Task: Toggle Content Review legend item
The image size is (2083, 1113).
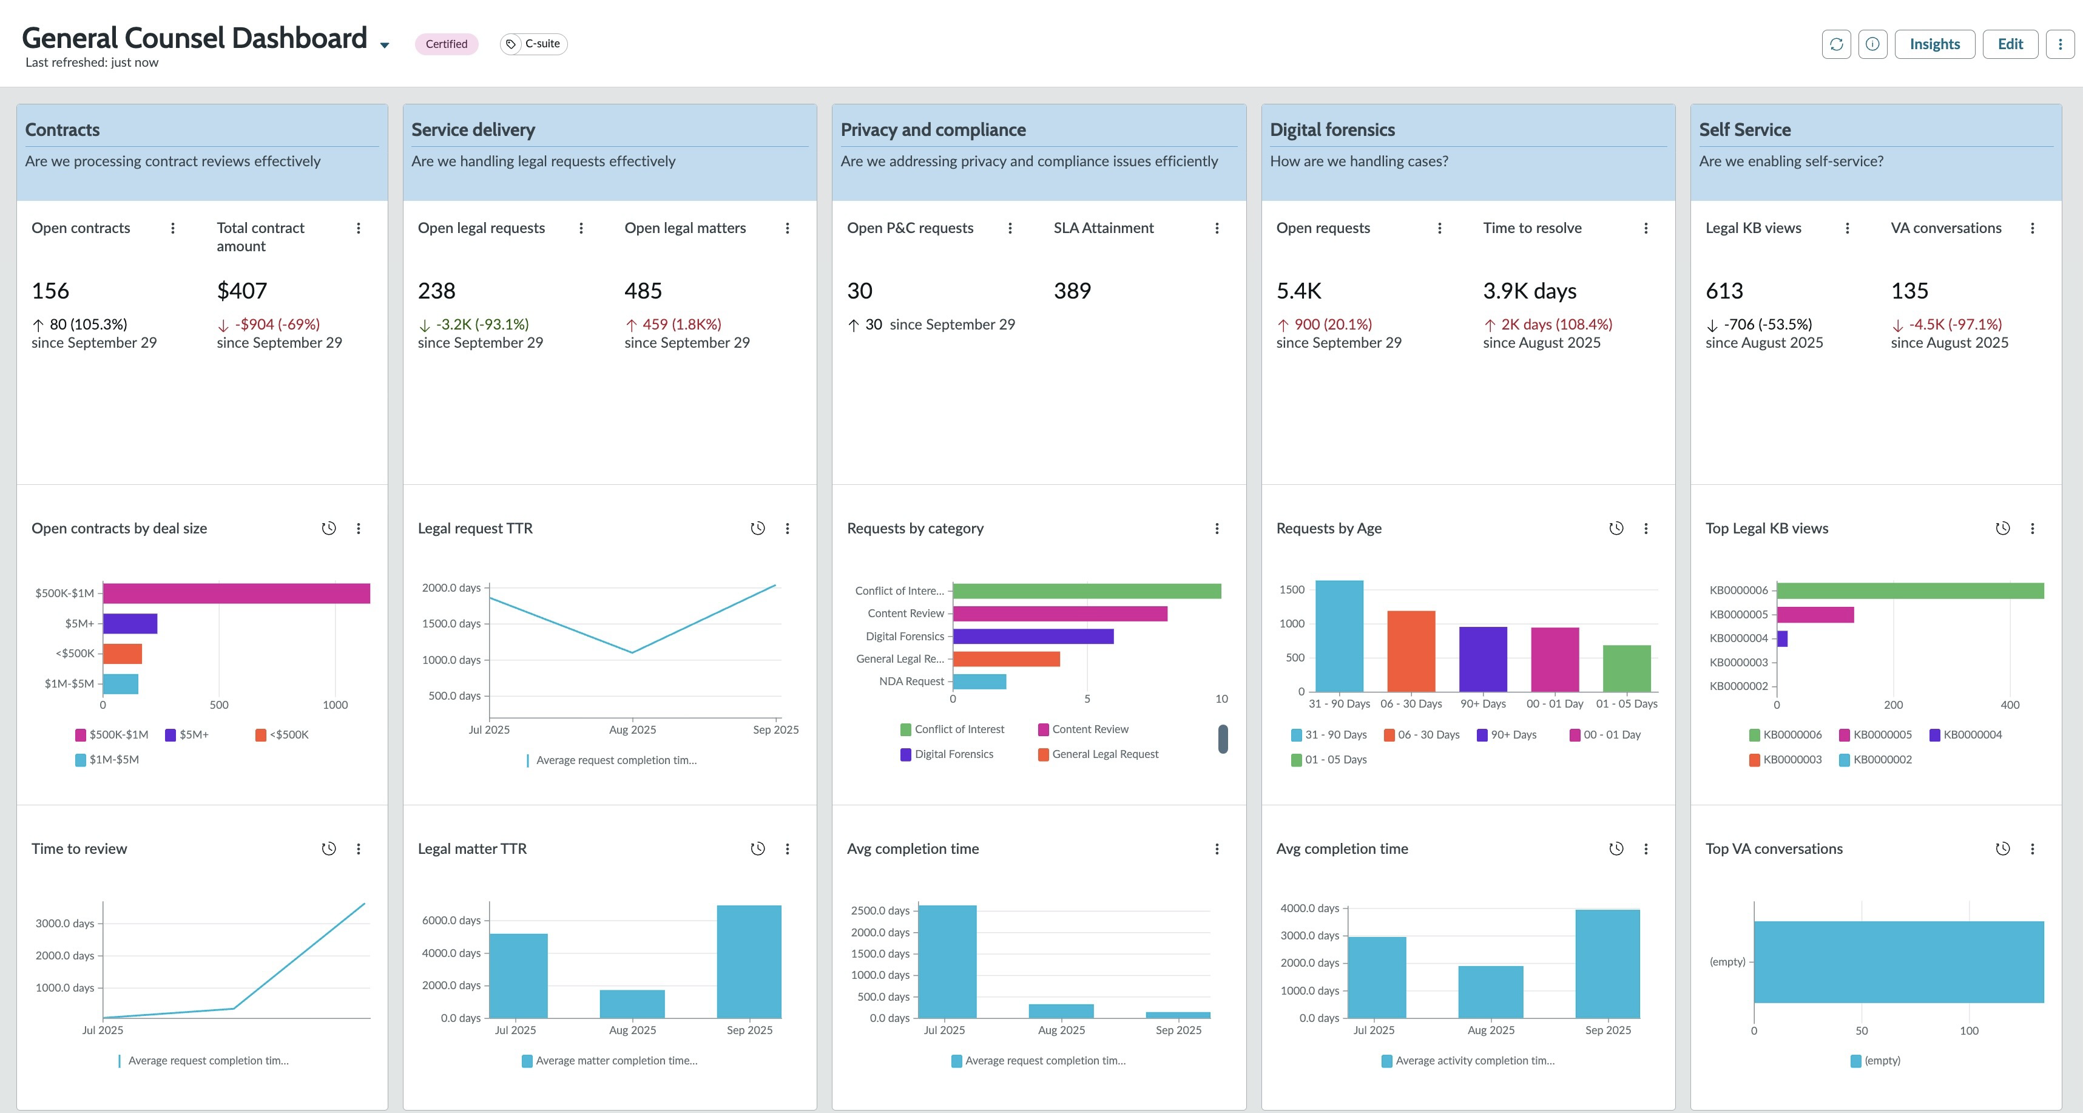Action: [x=1084, y=729]
